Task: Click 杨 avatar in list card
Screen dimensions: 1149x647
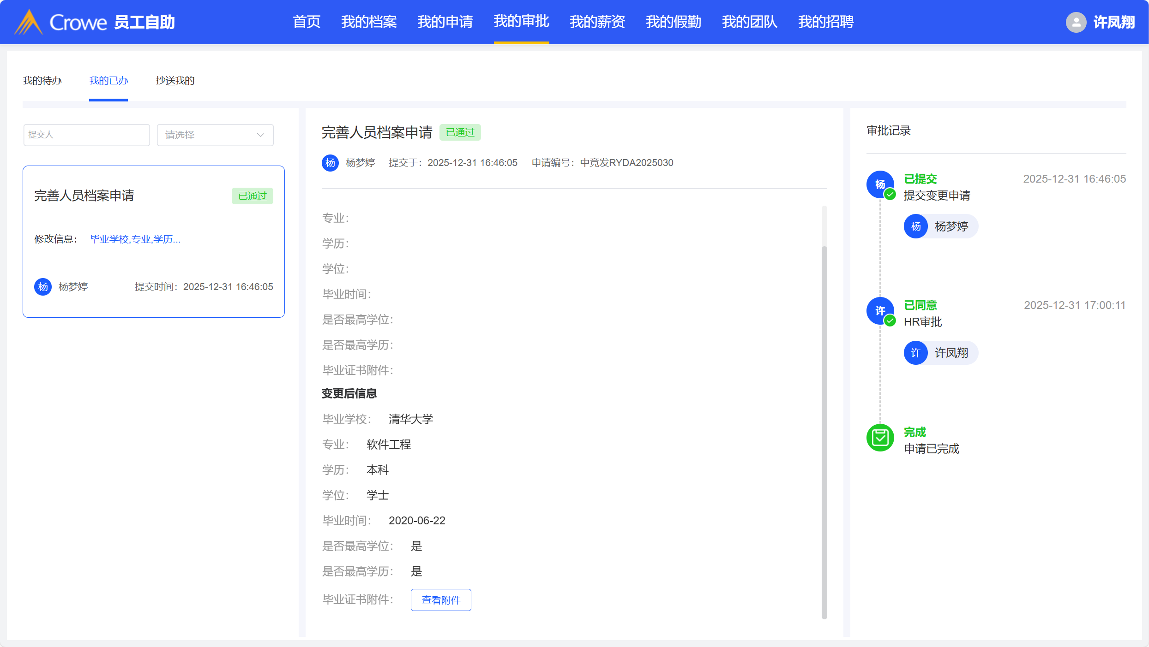Action: 43,287
